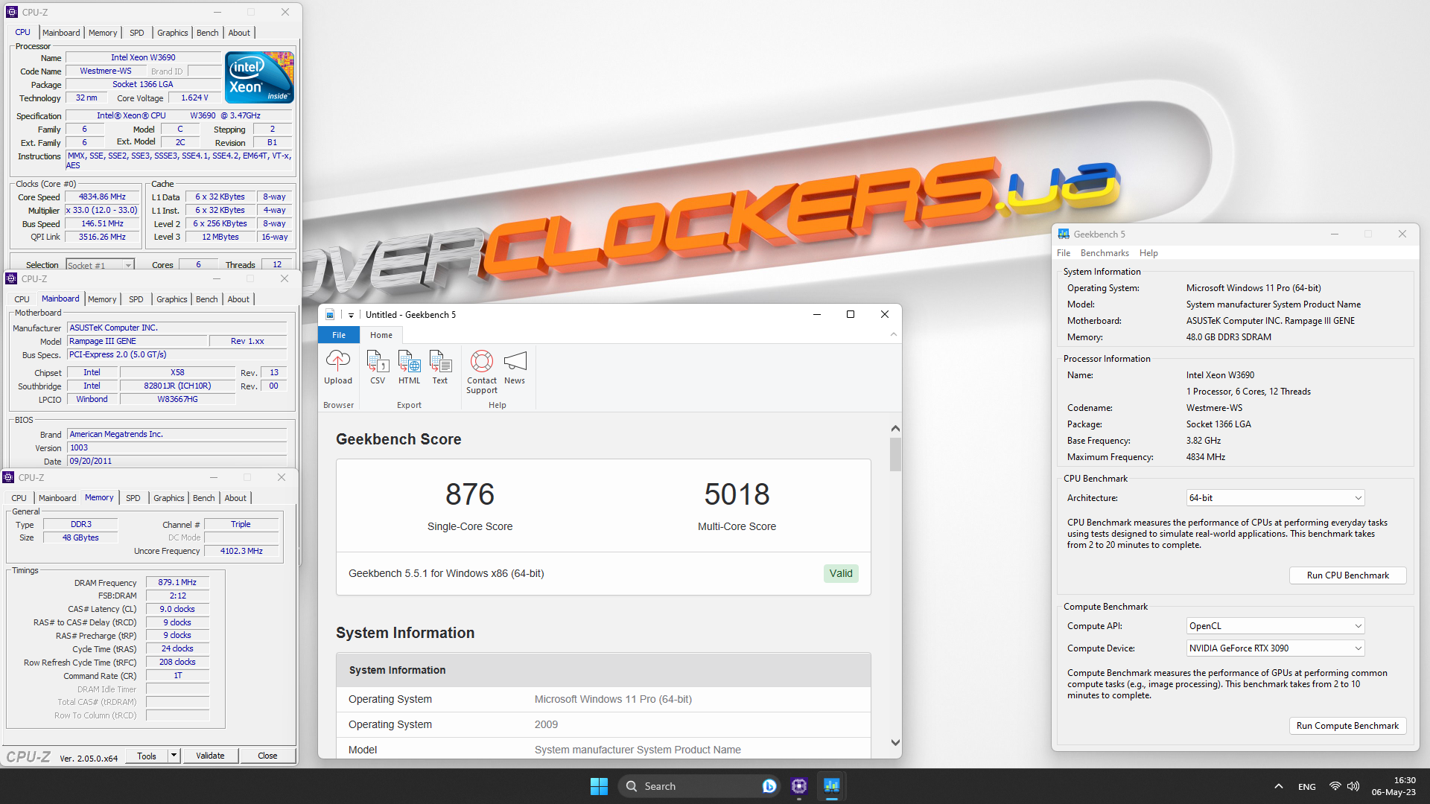The height and width of the screenshot is (804, 1430).
Task: Open the Compute Device dropdown
Action: [x=1275, y=648]
